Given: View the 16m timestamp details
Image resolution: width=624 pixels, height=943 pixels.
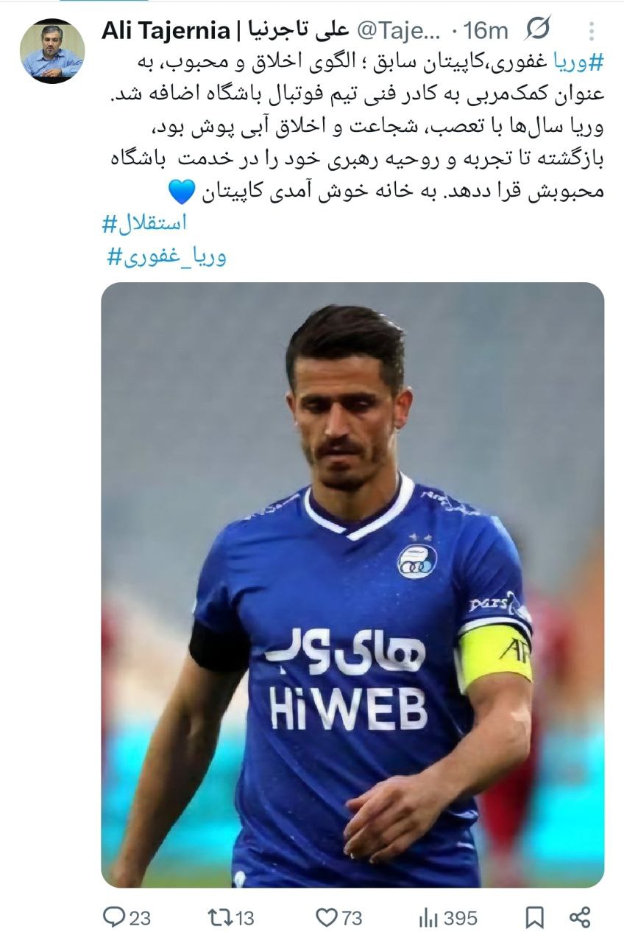Looking at the screenshot, I should click(x=489, y=31).
